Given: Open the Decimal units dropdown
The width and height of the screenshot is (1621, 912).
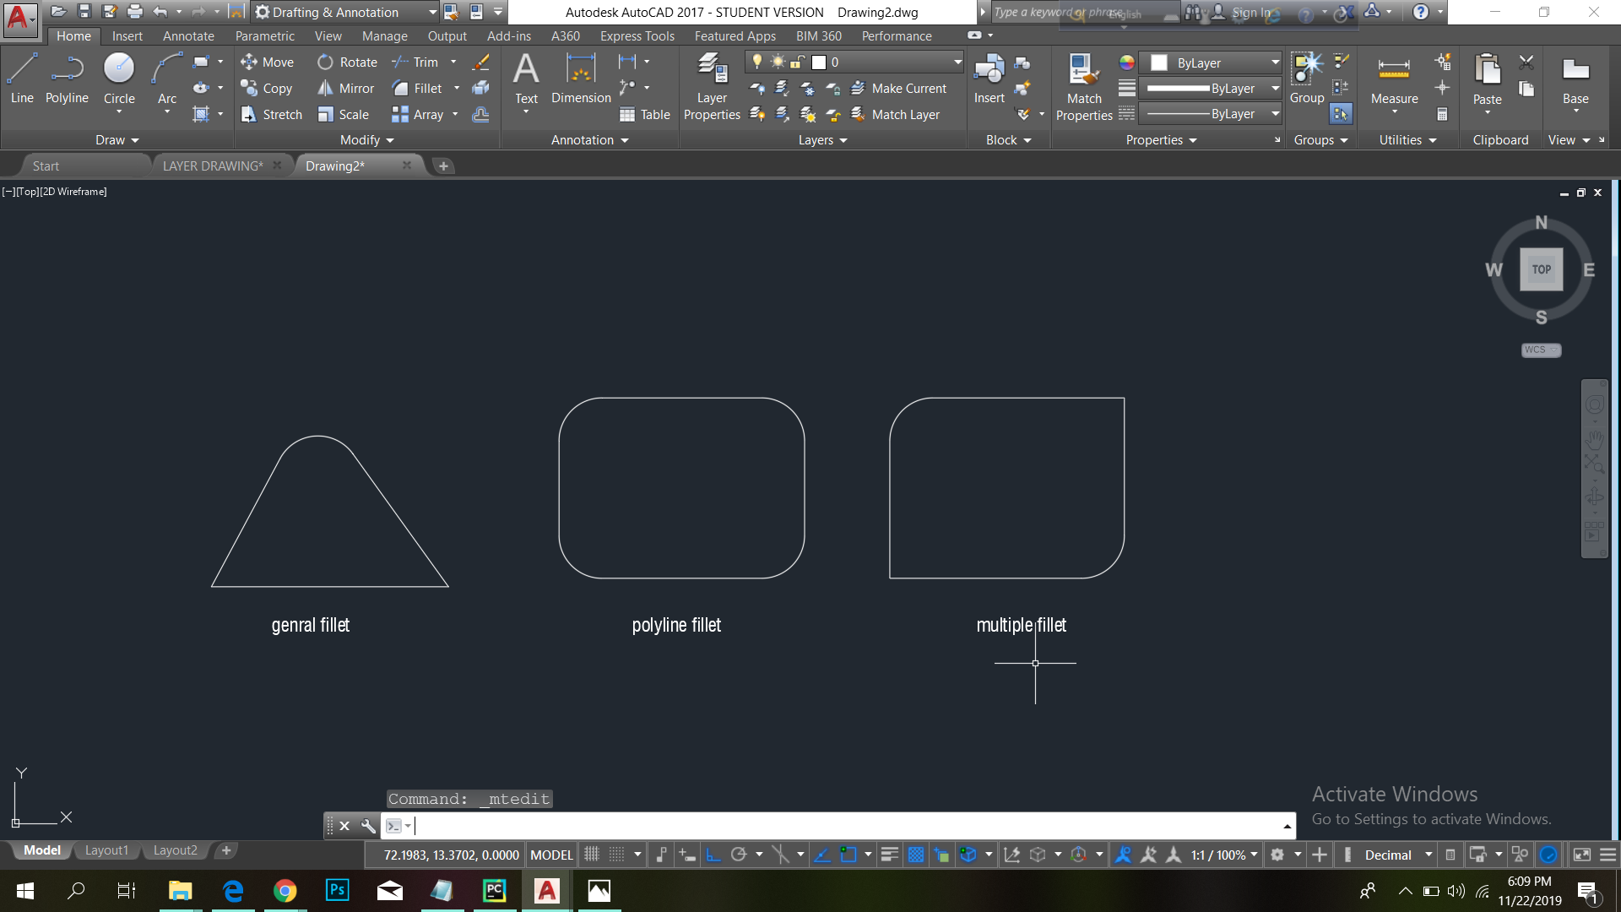Looking at the screenshot, I should [x=1398, y=855].
